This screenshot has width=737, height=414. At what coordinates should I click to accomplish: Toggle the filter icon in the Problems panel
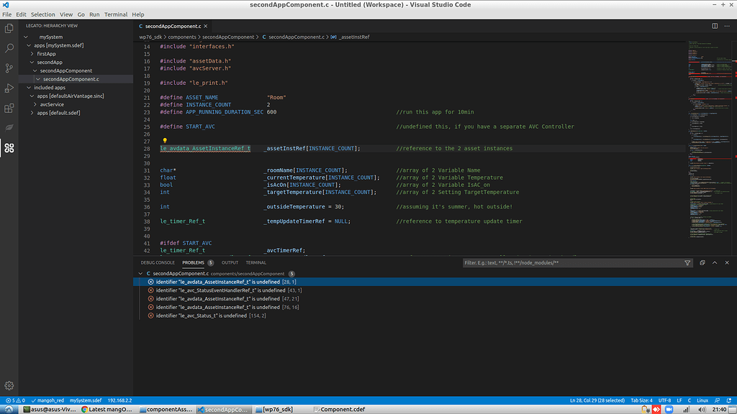tap(688, 262)
